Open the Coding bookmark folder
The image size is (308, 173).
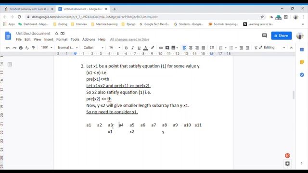[x=60, y=24]
